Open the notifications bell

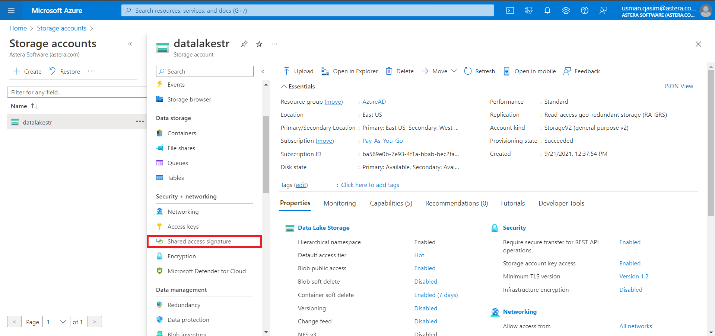547,10
